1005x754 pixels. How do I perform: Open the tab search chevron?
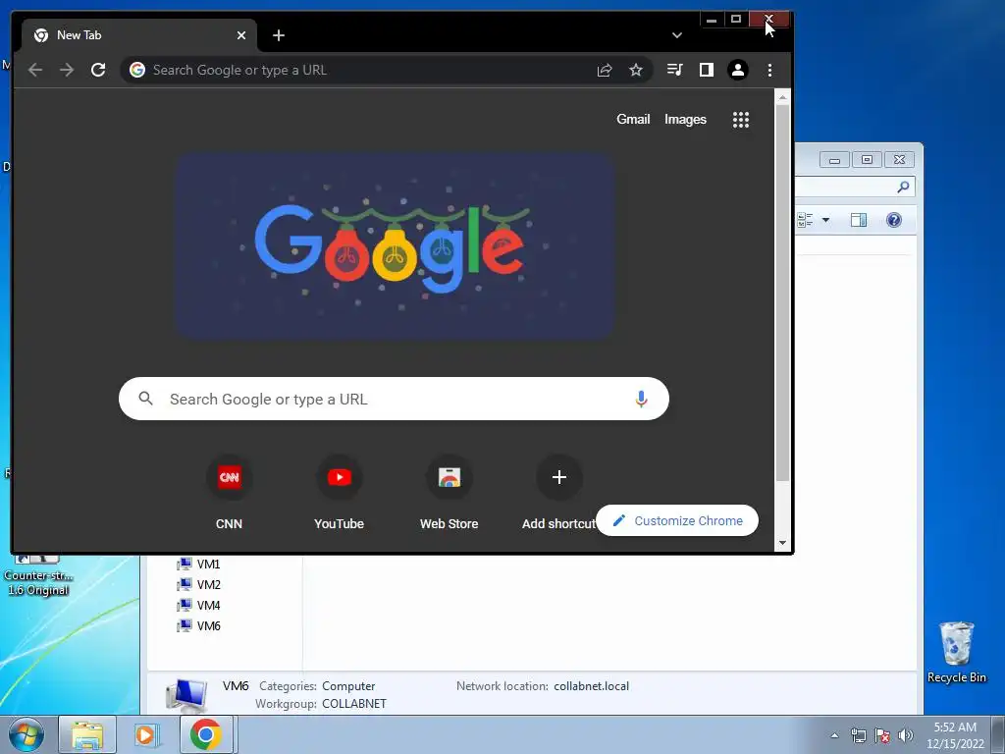677,35
